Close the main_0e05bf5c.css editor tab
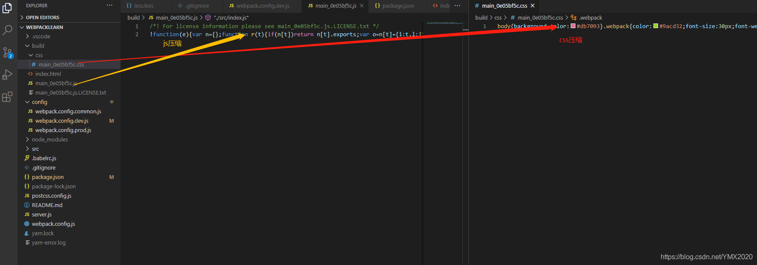This screenshot has height=265, width=757. click(x=532, y=6)
